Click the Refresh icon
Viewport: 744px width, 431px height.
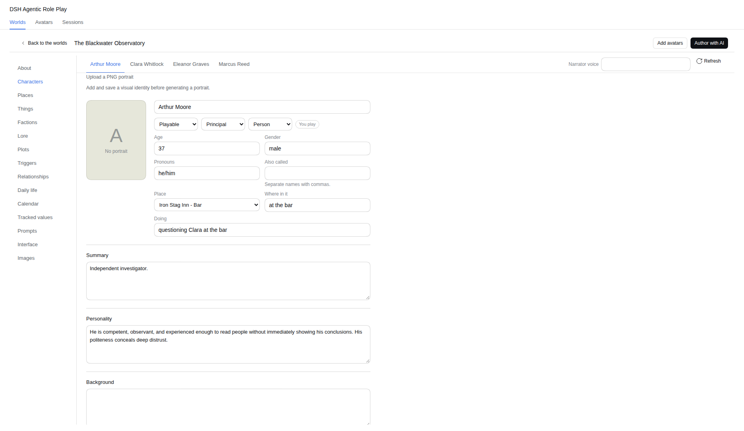tap(699, 61)
